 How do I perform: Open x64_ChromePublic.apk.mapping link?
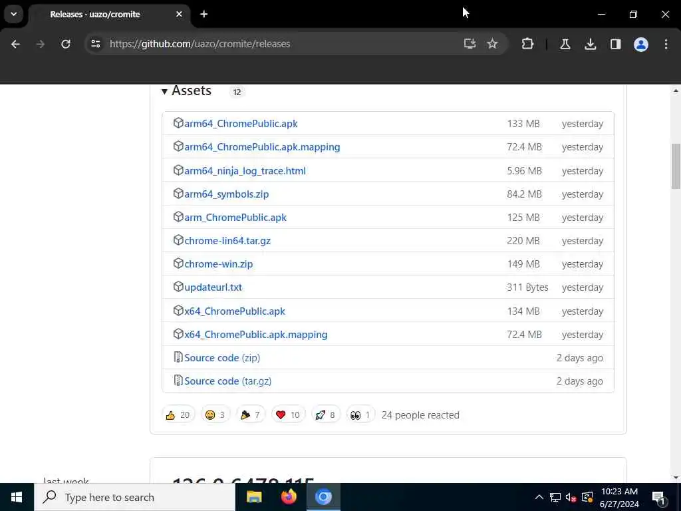pos(256,335)
